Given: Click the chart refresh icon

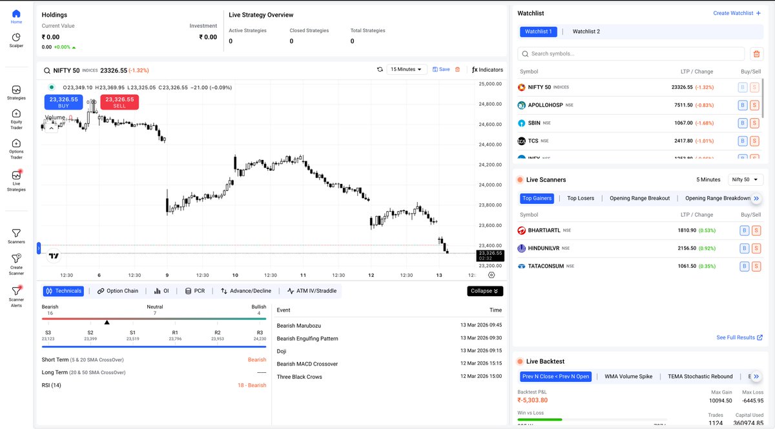Looking at the screenshot, I should pos(380,69).
